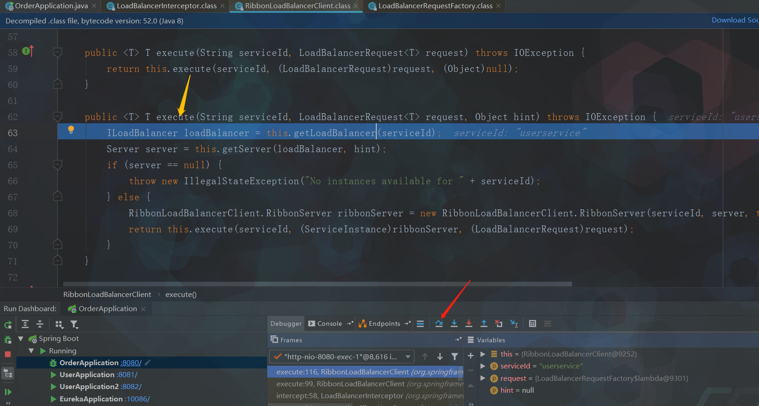Fold the else block at line 67
The height and width of the screenshot is (406, 759).
click(58, 197)
